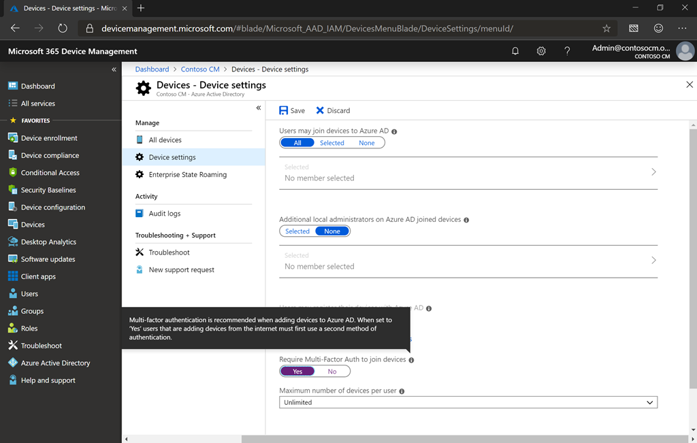Viewport: 697px width, 443px height.
Task: Click the browser address bar
Action: pos(306,29)
